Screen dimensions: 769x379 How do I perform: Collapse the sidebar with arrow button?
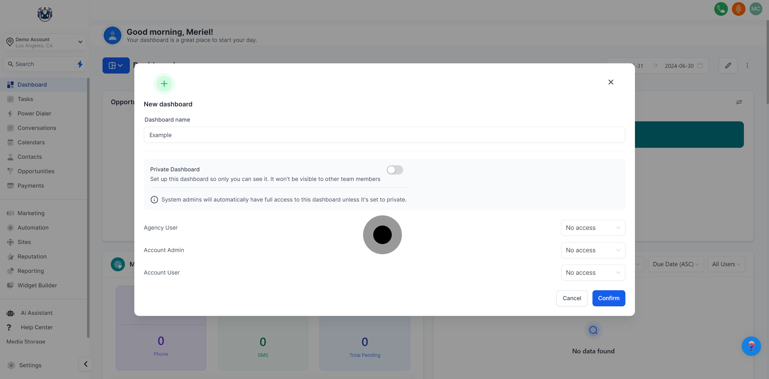(86, 364)
